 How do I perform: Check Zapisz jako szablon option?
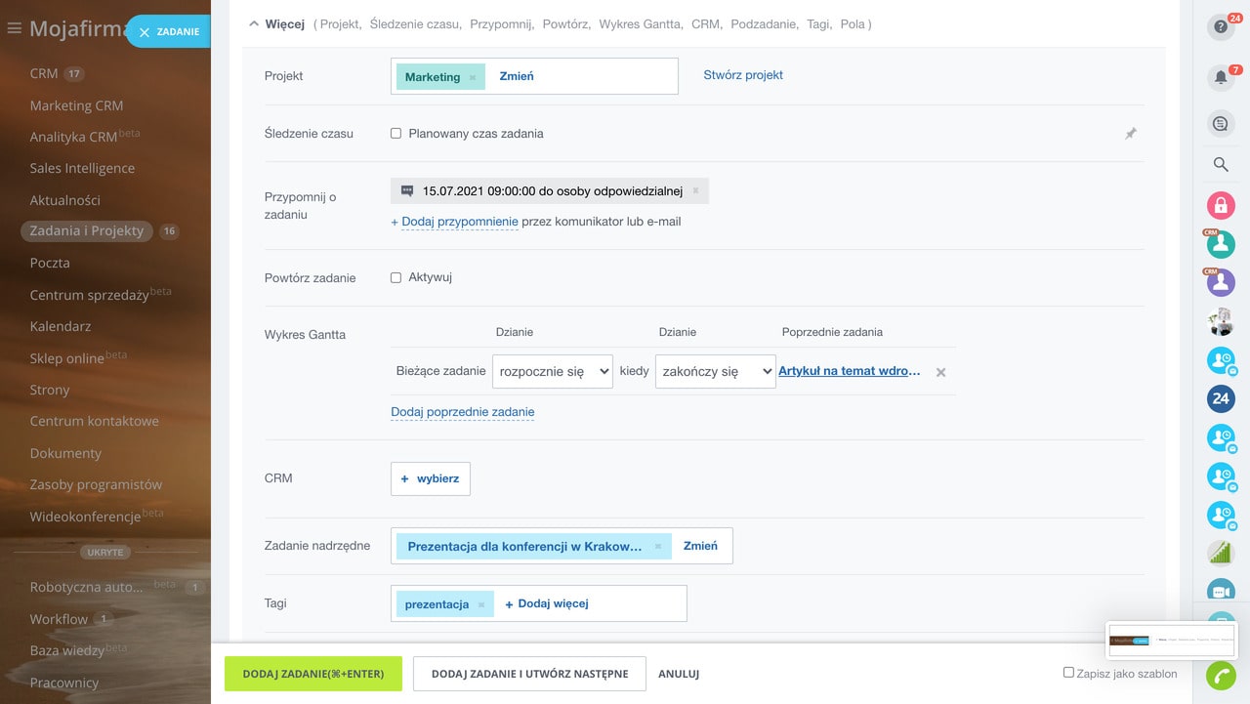(1068, 673)
